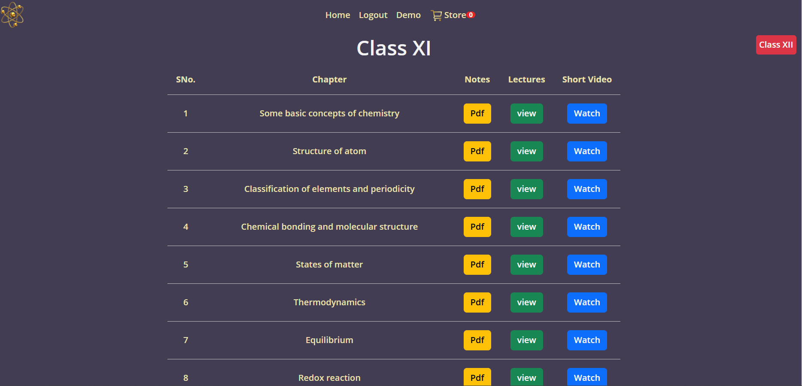Click the red Store cart count badge
This screenshot has width=802, height=386.
pos(471,15)
